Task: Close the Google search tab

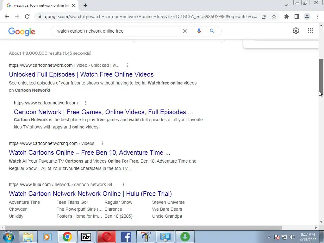Action: pyautogui.click(x=73, y=6)
